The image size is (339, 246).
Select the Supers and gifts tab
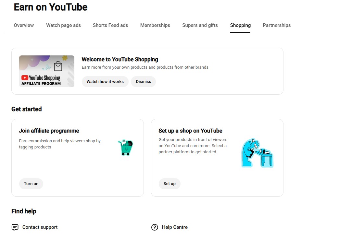pyautogui.click(x=200, y=25)
